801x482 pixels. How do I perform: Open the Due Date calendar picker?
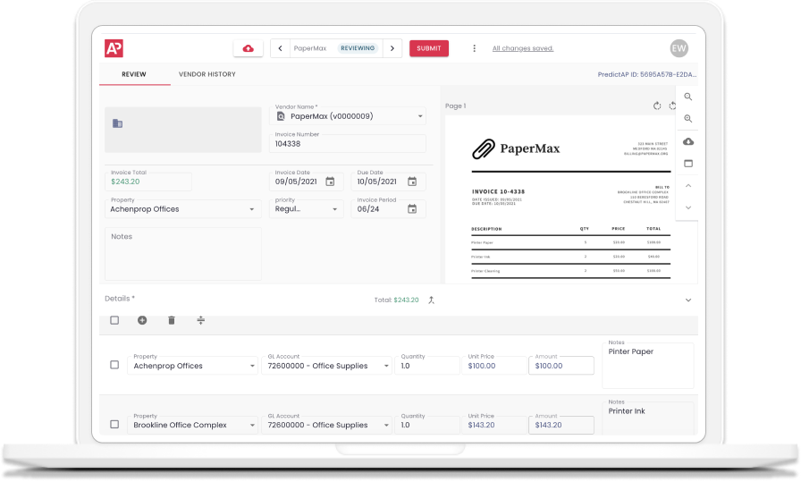point(412,182)
